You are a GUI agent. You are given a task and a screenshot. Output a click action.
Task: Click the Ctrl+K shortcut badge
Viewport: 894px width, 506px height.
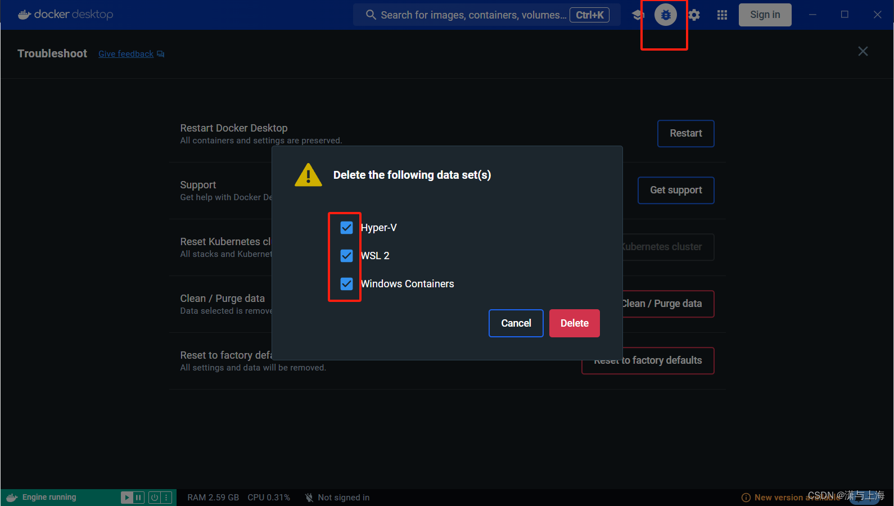point(590,15)
